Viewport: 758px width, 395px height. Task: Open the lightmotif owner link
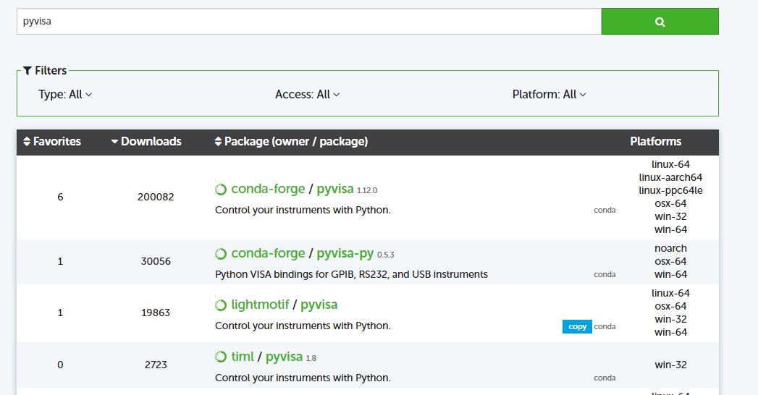pyautogui.click(x=260, y=305)
